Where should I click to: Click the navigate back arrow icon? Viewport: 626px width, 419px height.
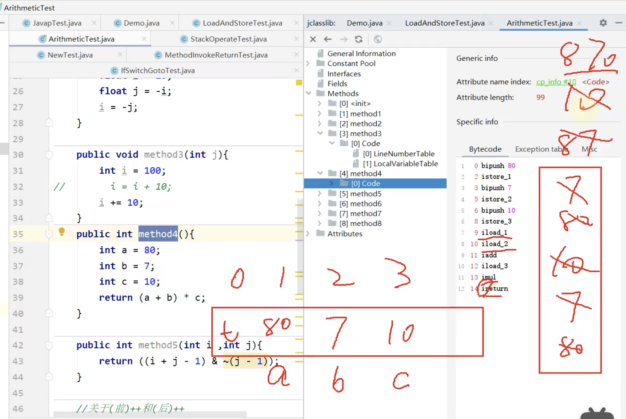[328, 39]
